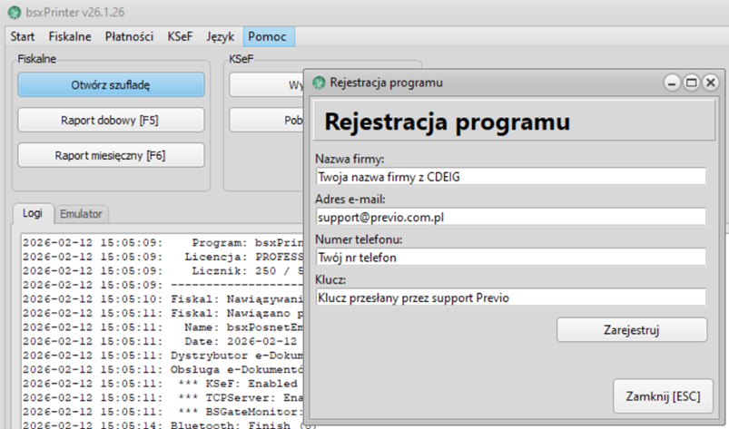Open the KSeF menu
Screen dimensions: 729x429
(180, 37)
